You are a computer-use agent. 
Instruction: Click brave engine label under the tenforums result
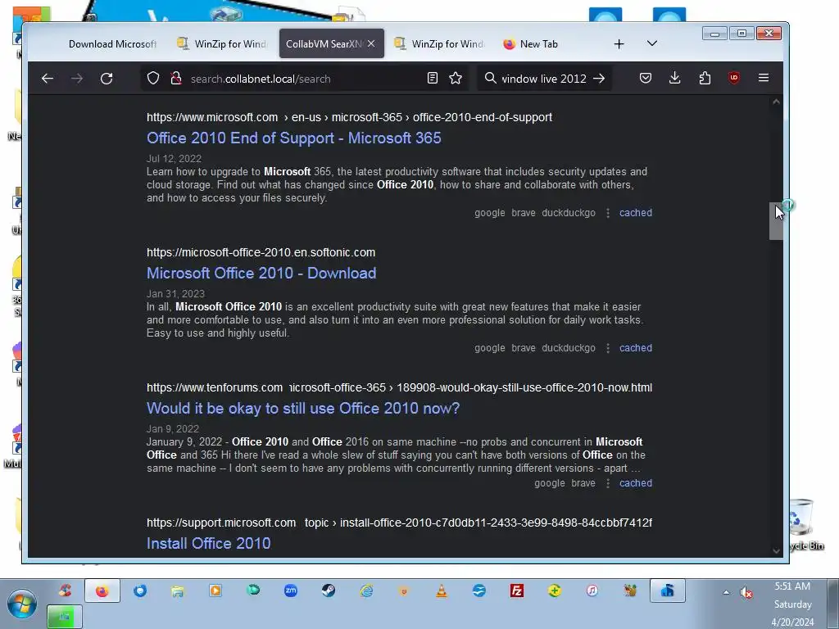coord(583,483)
